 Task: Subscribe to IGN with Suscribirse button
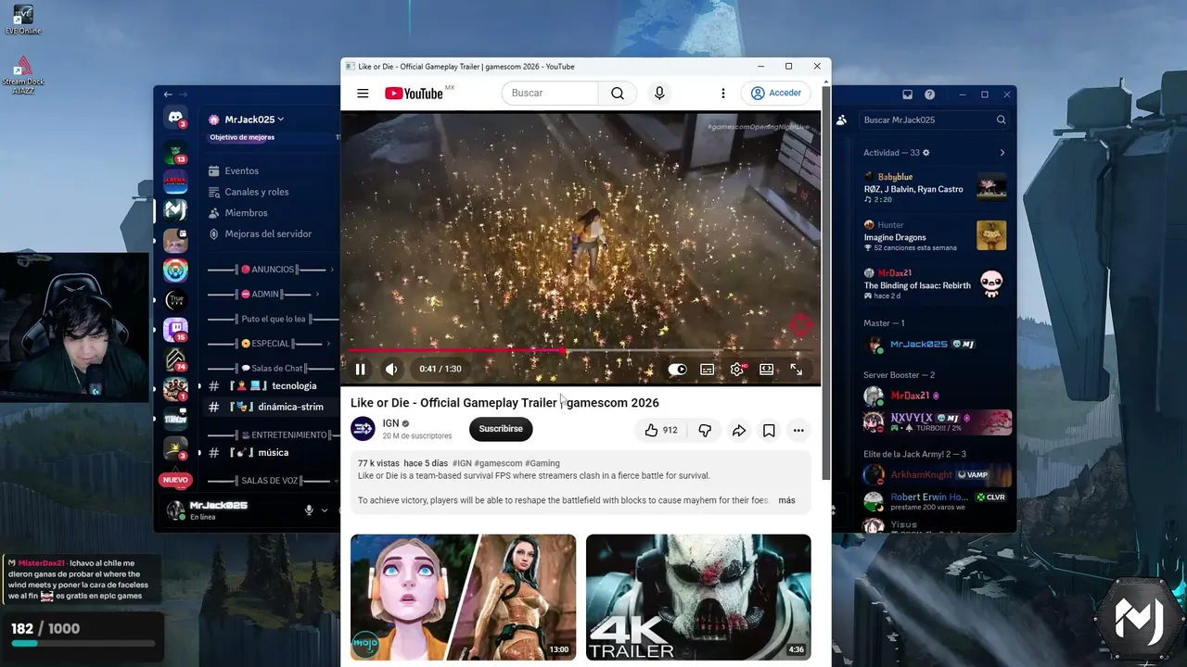coord(501,429)
